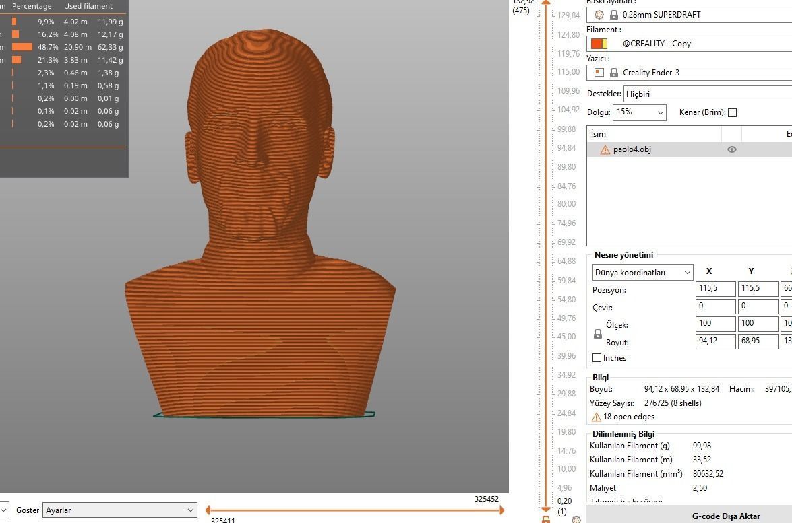792x523 pixels.
Task: Open the Dolgu 15% dropdown
Action: click(x=640, y=112)
